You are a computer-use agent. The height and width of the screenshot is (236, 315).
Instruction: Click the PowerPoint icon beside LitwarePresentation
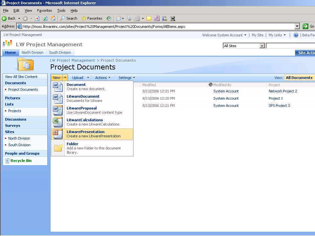tap(58, 134)
